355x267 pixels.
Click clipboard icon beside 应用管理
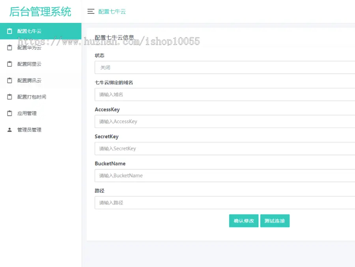[x=9, y=113]
